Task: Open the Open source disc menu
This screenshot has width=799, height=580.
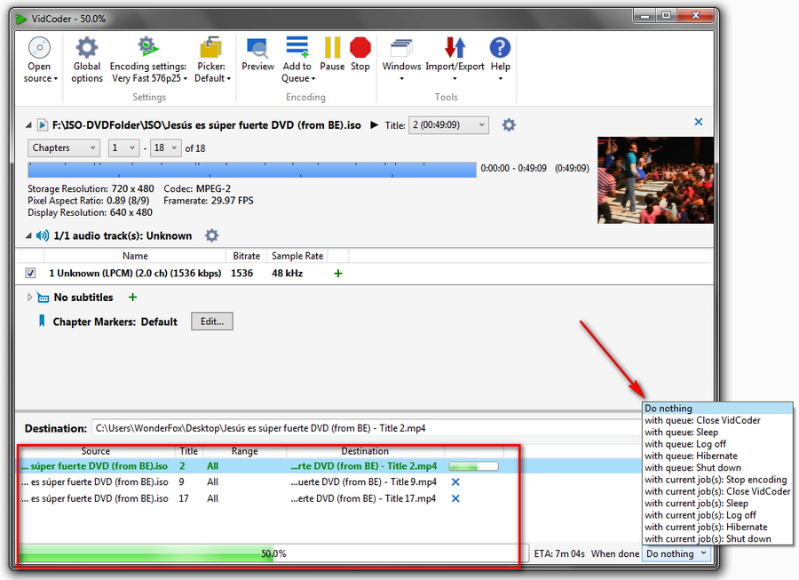Action: tap(40, 60)
